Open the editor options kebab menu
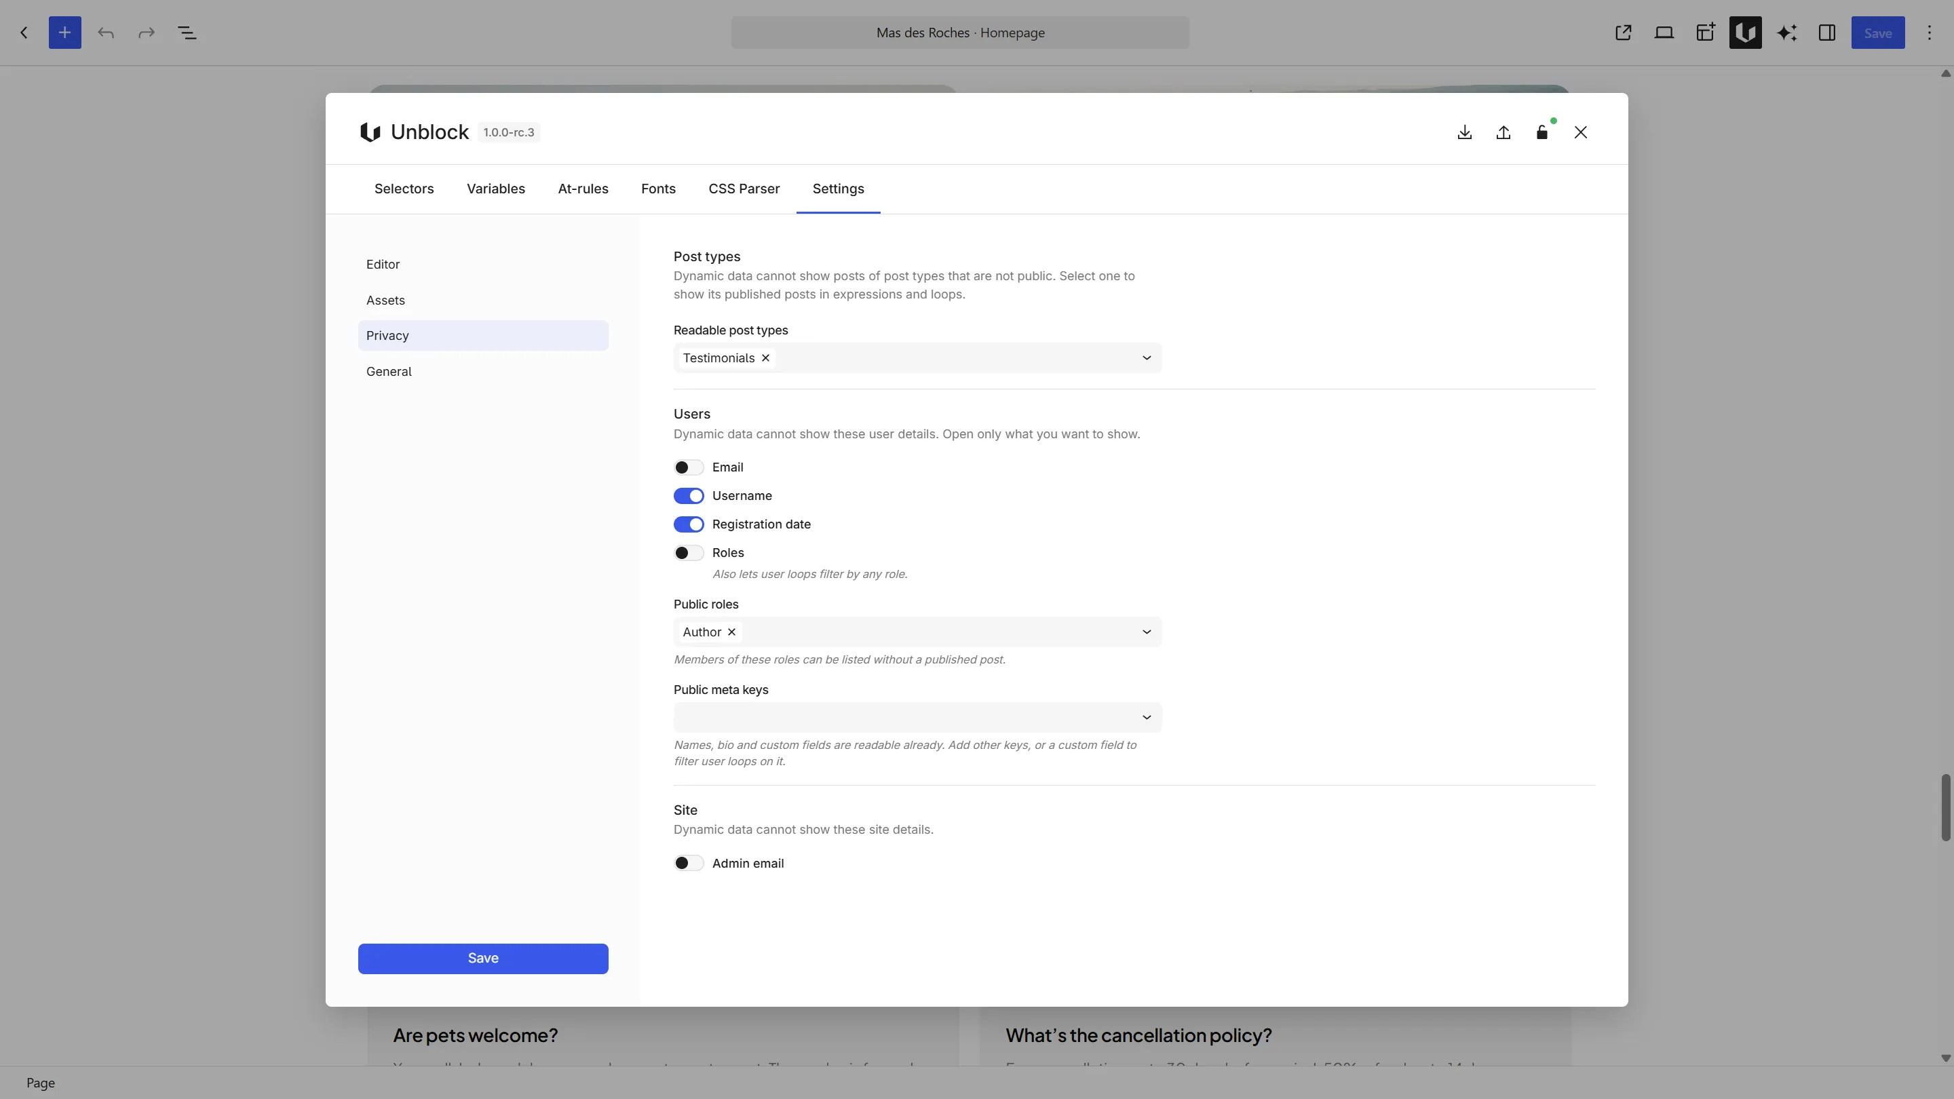The width and height of the screenshot is (1954, 1099). [x=1930, y=33]
